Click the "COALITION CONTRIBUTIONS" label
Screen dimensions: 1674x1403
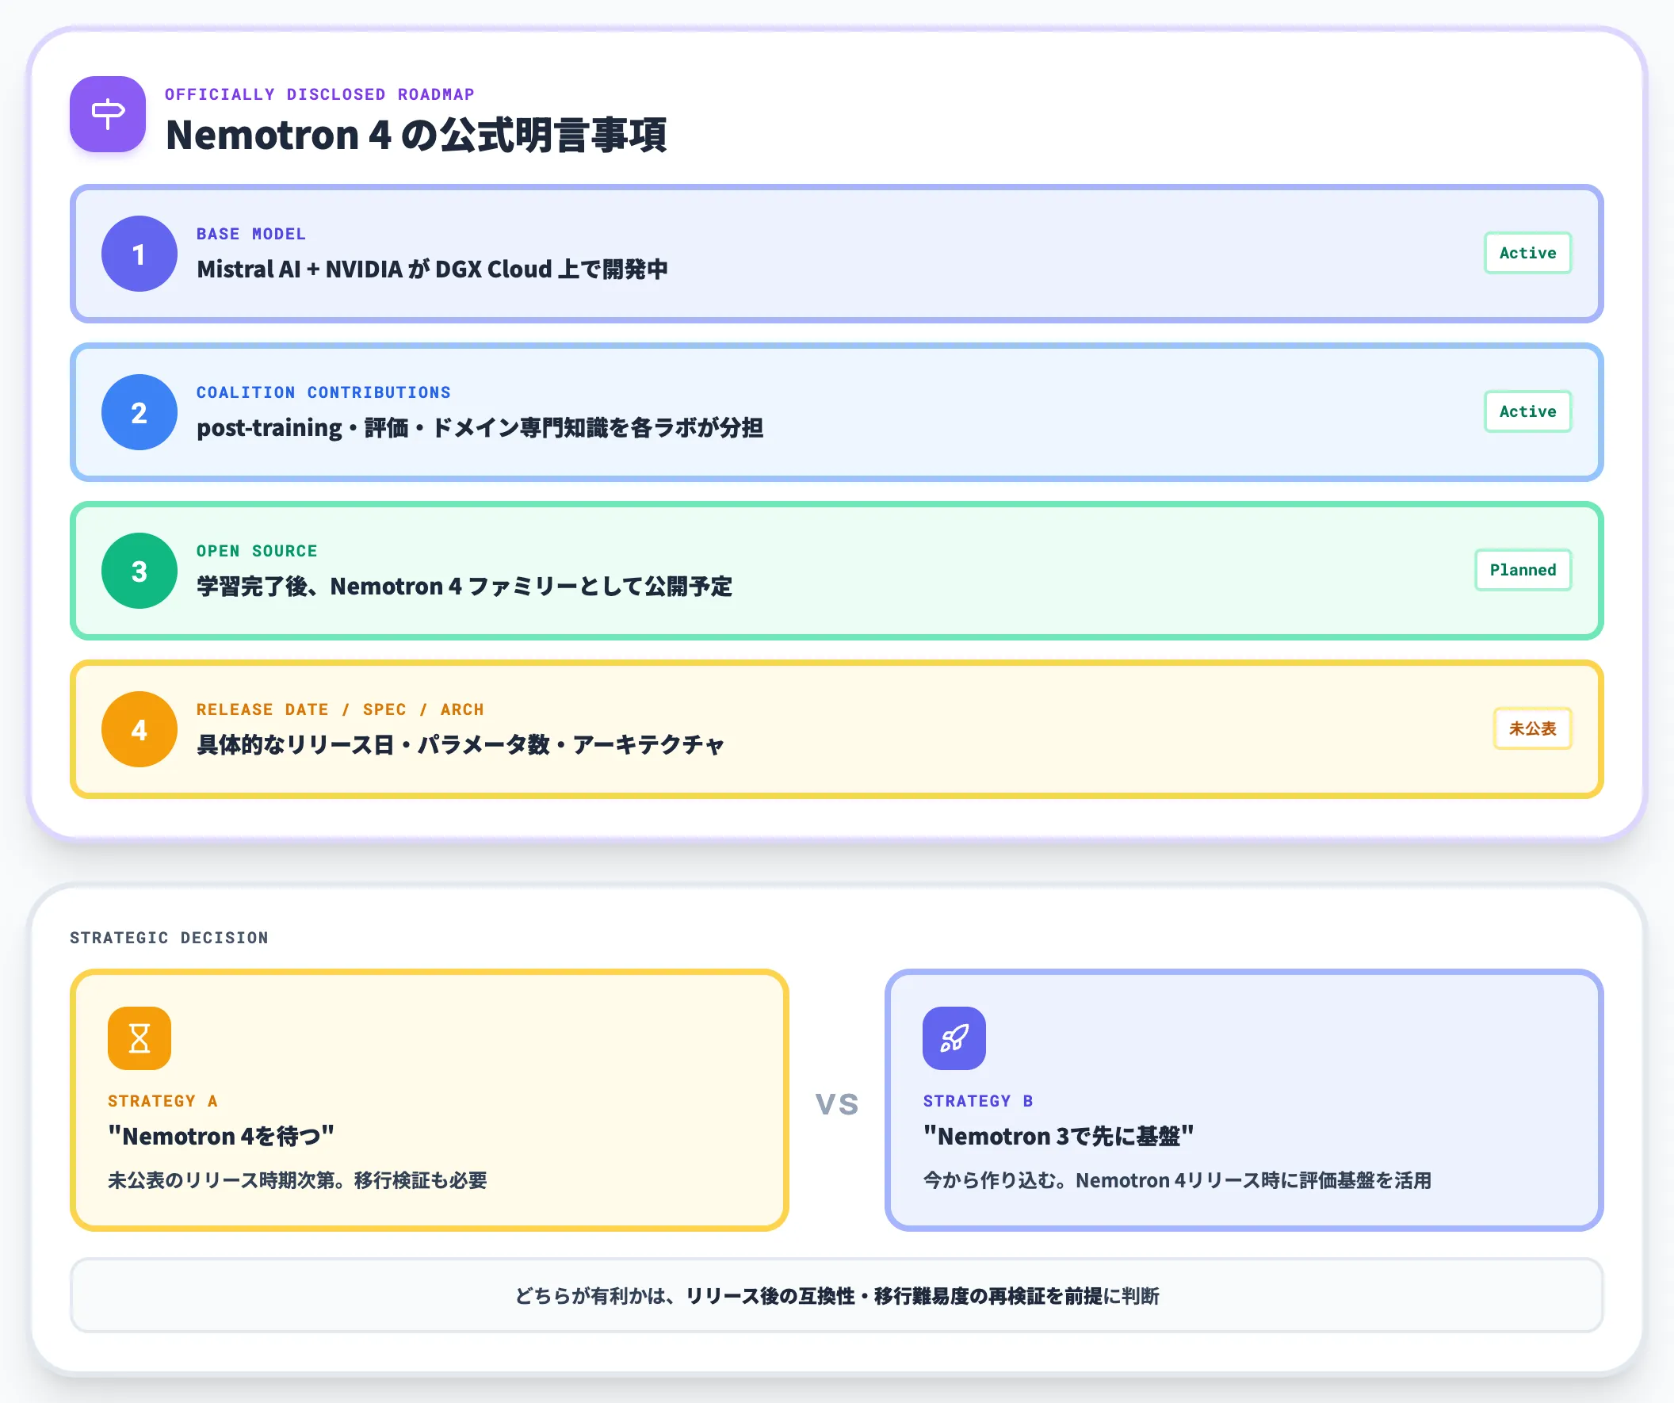tap(323, 392)
